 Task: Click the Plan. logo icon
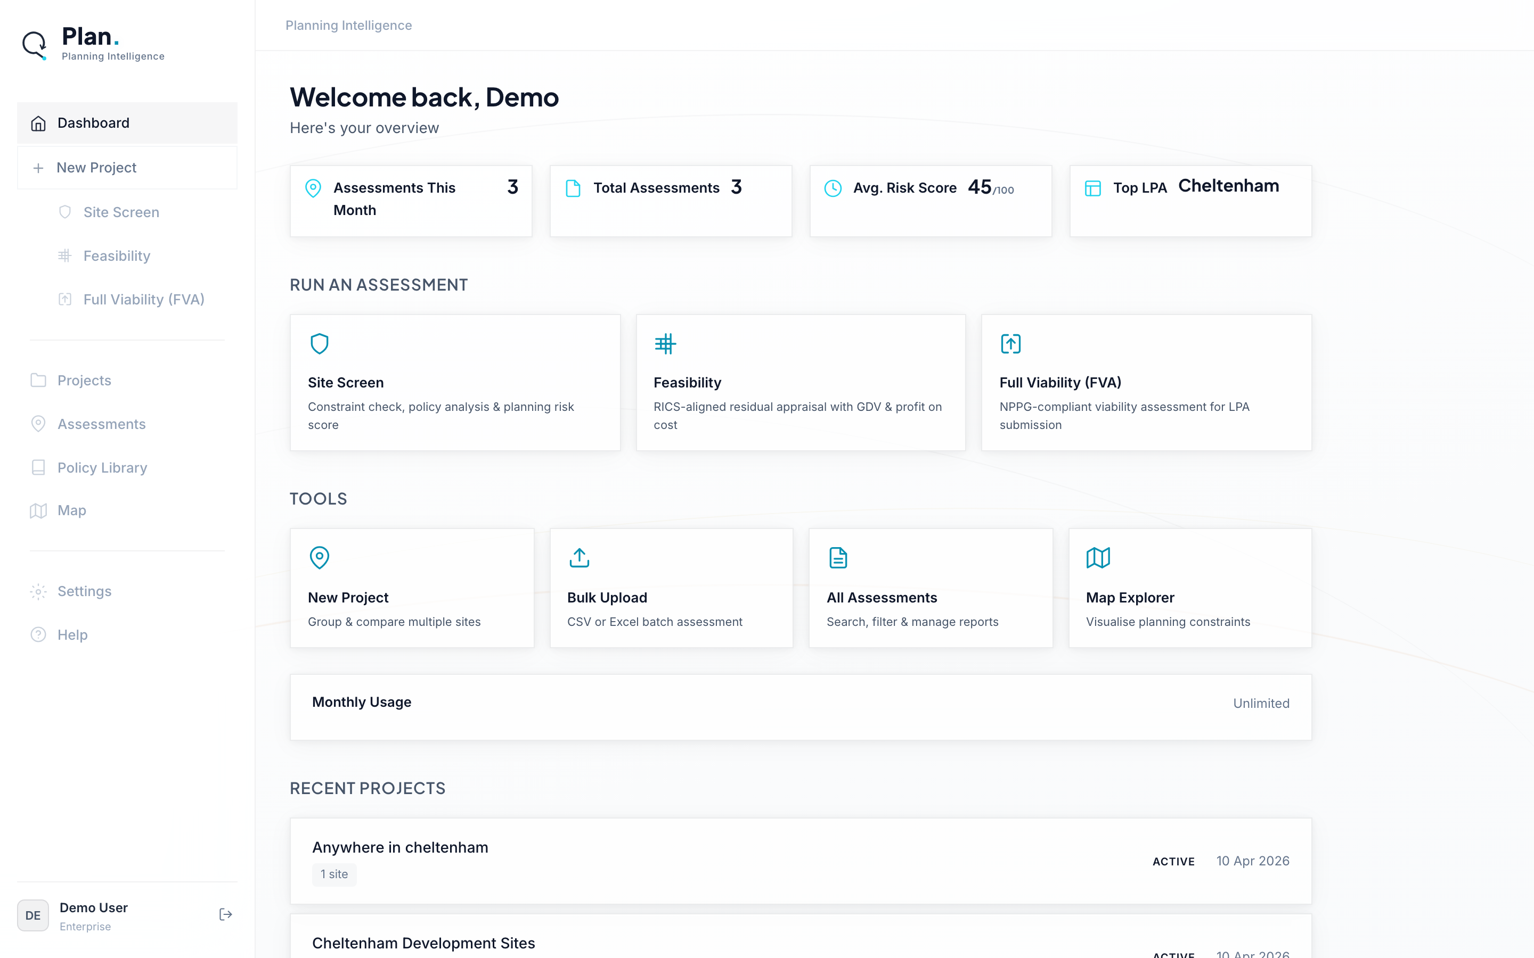(34, 44)
